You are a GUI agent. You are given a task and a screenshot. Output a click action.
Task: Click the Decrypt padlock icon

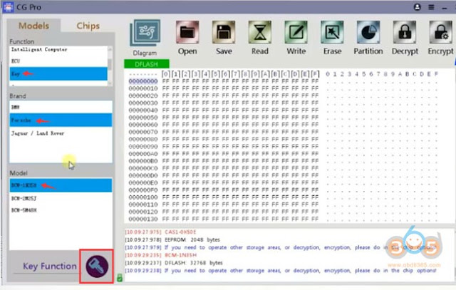pos(405,32)
